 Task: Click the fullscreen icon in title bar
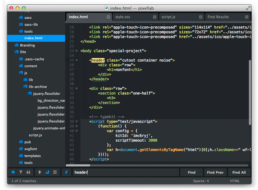tap(248, 8)
